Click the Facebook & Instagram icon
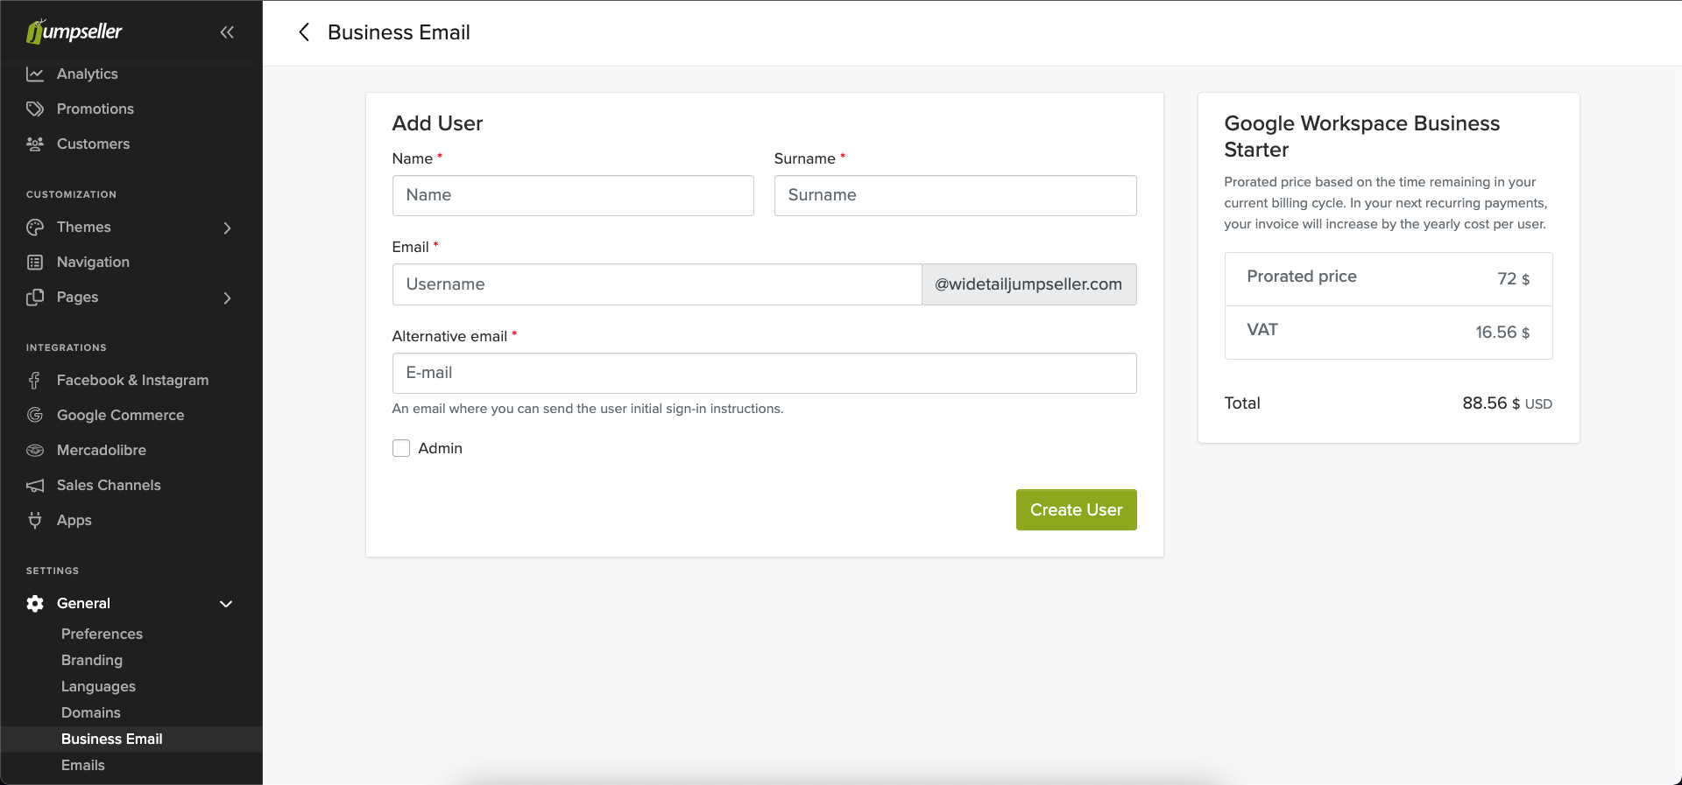The height and width of the screenshot is (785, 1682). (35, 381)
